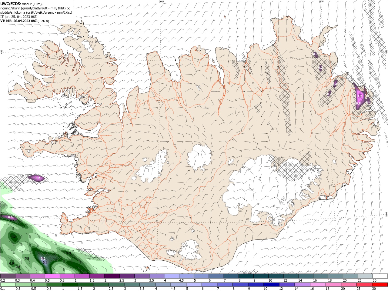Pick the white 30 swatch on upper scale
This screenshot has width=388, height=291.
pyautogui.click(x=380, y=276)
